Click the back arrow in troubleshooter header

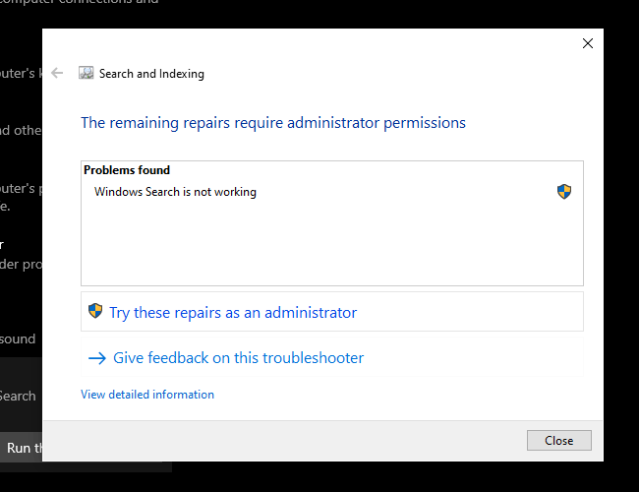click(x=57, y=73)
